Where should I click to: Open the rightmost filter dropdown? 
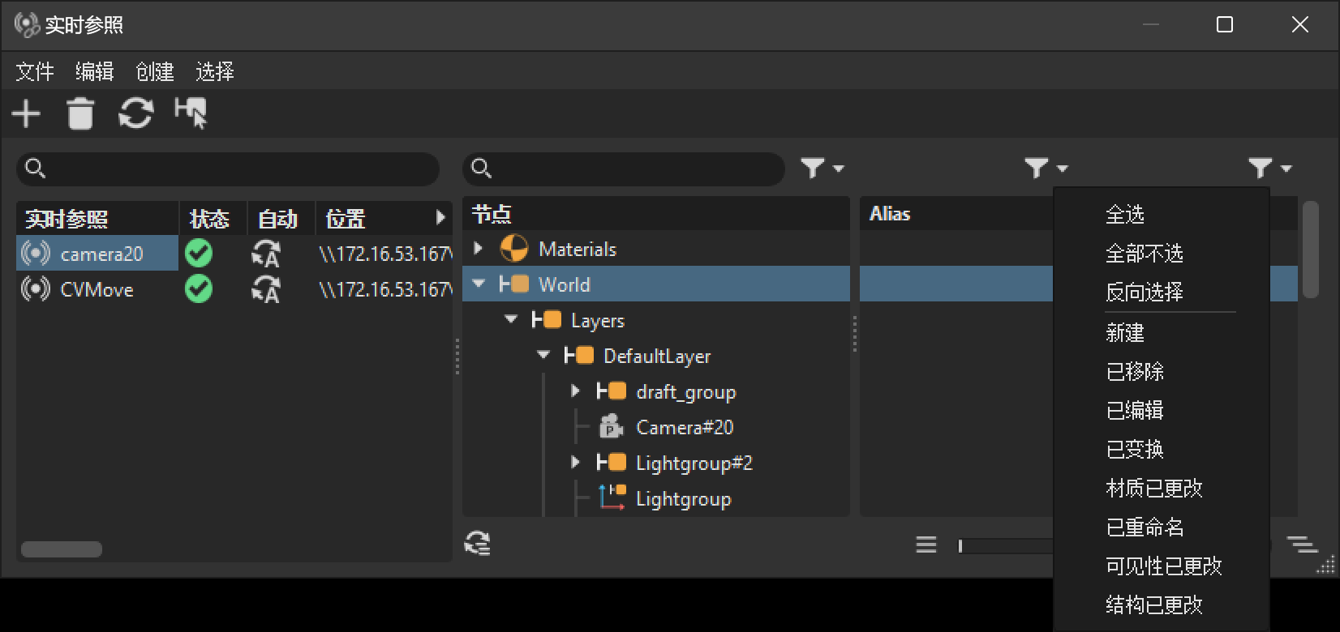pos(1270,168)
